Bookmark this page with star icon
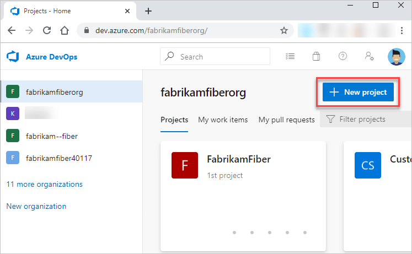412x254 pixels. pyautogui.click(x=284, y=30)
